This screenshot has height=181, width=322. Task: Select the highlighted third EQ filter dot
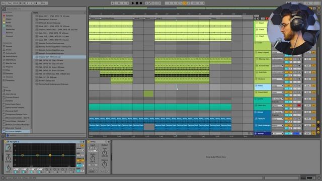pos(50,155)
